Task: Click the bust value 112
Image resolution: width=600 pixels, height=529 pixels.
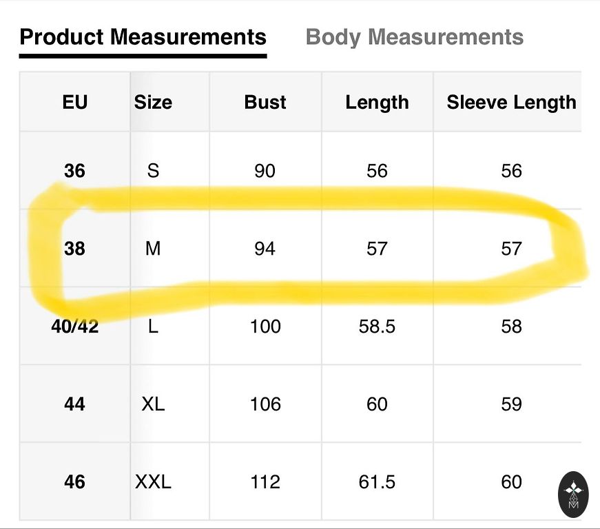Action: [265, 481]
